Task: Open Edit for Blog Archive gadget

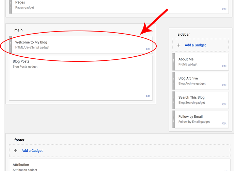Action: coord(224,85)
